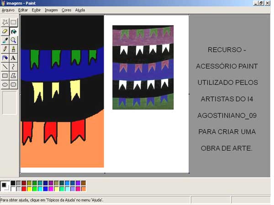274x205 pixels.
Task: Open the Exibir menu
Action: coord(36,10)
